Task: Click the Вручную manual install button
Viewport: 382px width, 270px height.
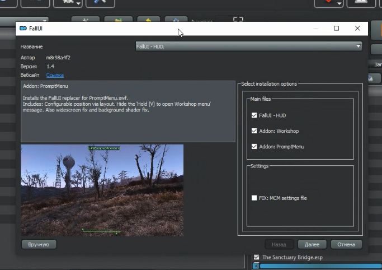Action: [39, 244]
